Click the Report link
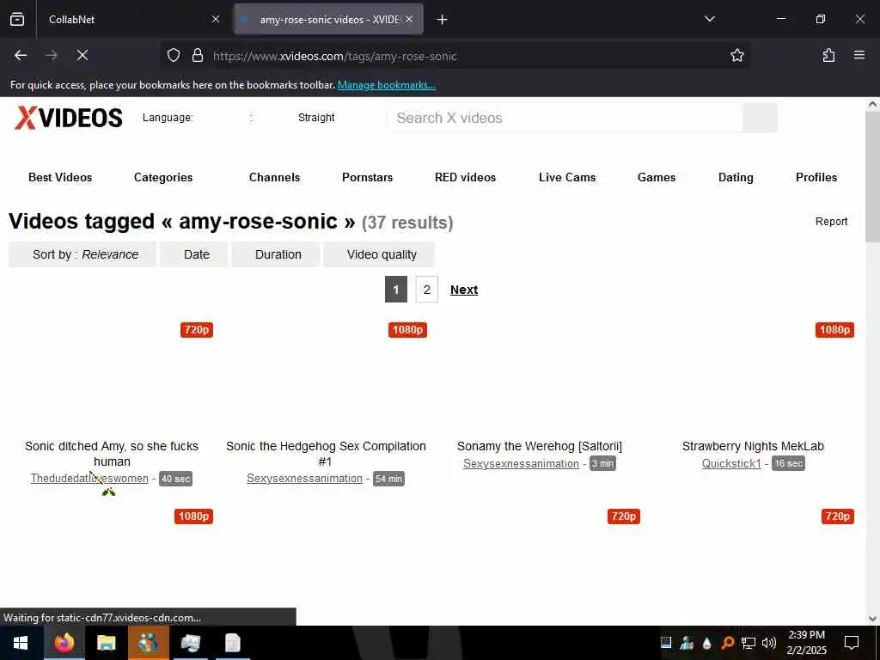This screenshot has width=880, height=660. tap(831, 222)
